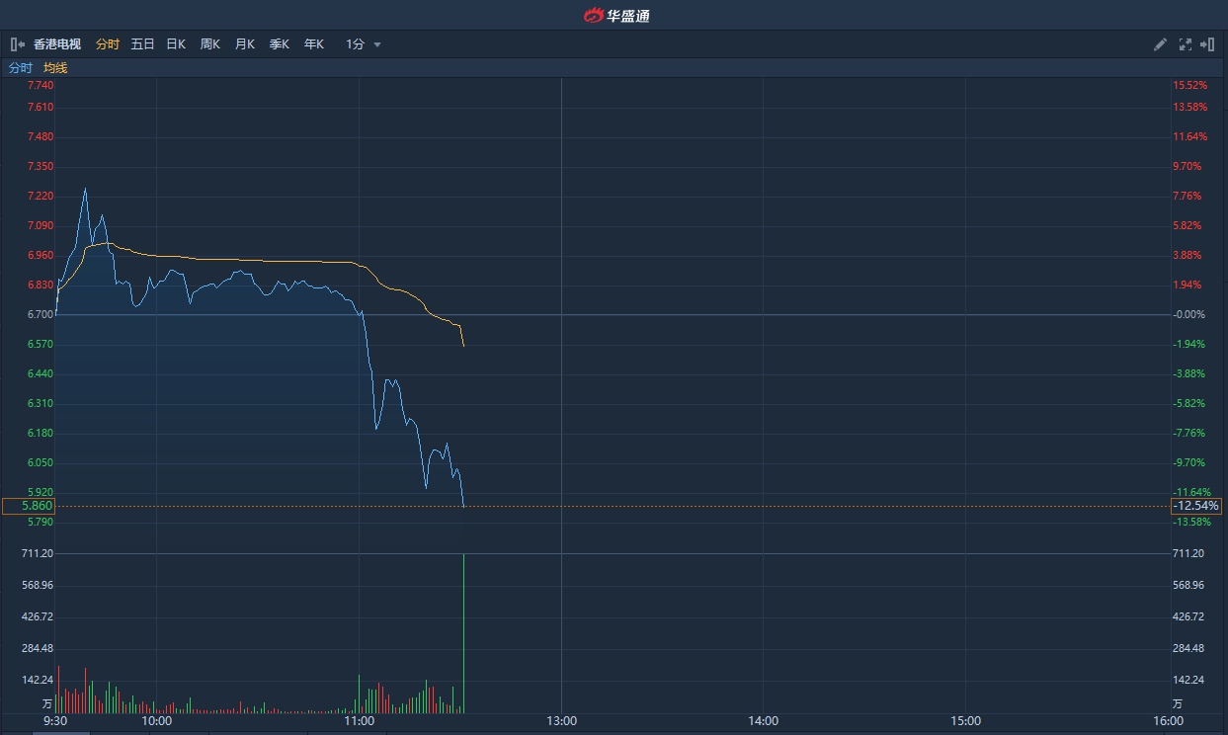Screen dimensions: 1228x735
Task: Click the left 711.20 volume axis label
Action: pos(38,553)
